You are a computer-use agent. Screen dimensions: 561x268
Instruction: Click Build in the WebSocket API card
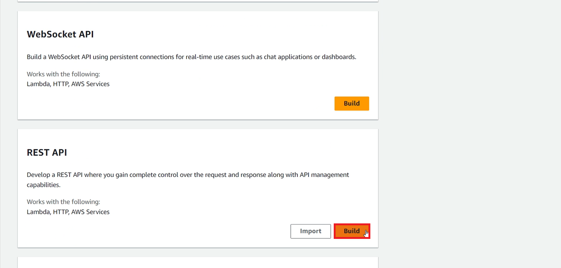351,104
